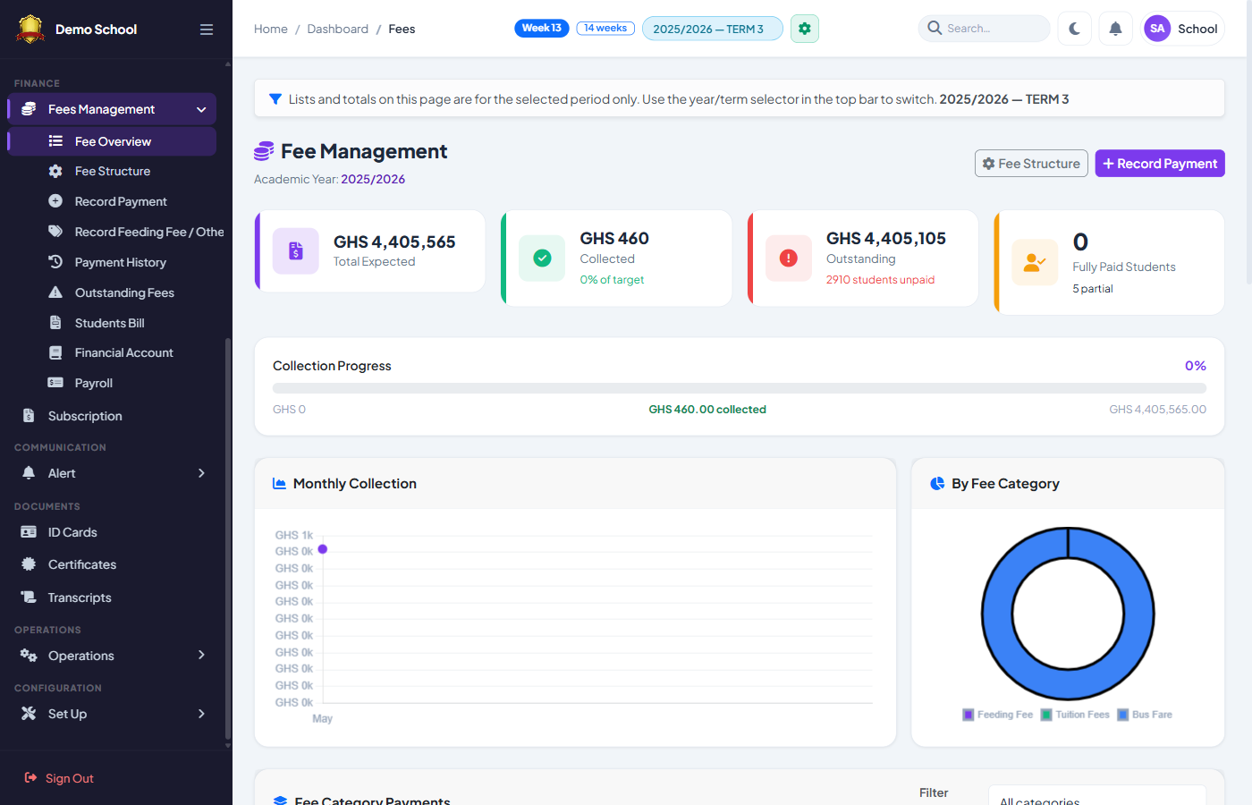Open term settings gear icon
Screen dimensions: 1252x805
[805, 29]
